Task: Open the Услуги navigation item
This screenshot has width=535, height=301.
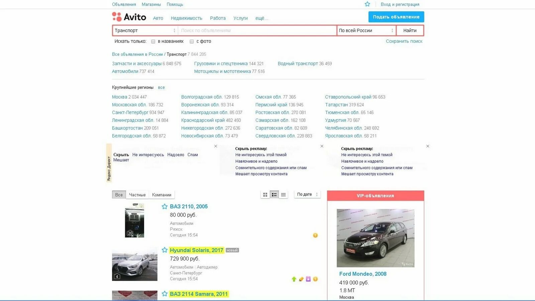Action: pyautogui.click(x=240, y=18)
